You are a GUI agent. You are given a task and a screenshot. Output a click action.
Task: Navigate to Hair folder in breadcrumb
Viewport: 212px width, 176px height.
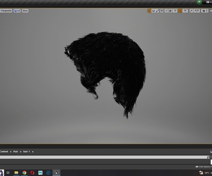point(16,151)
